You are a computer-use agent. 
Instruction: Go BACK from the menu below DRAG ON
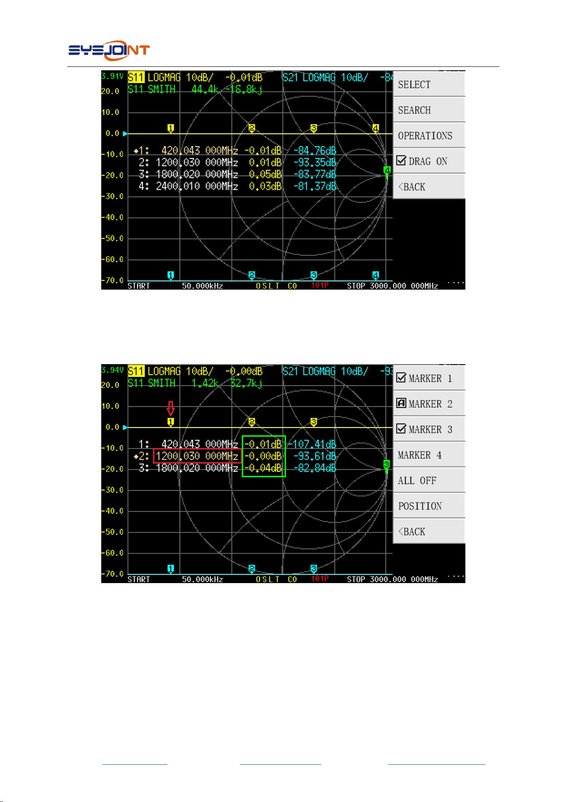429,187
